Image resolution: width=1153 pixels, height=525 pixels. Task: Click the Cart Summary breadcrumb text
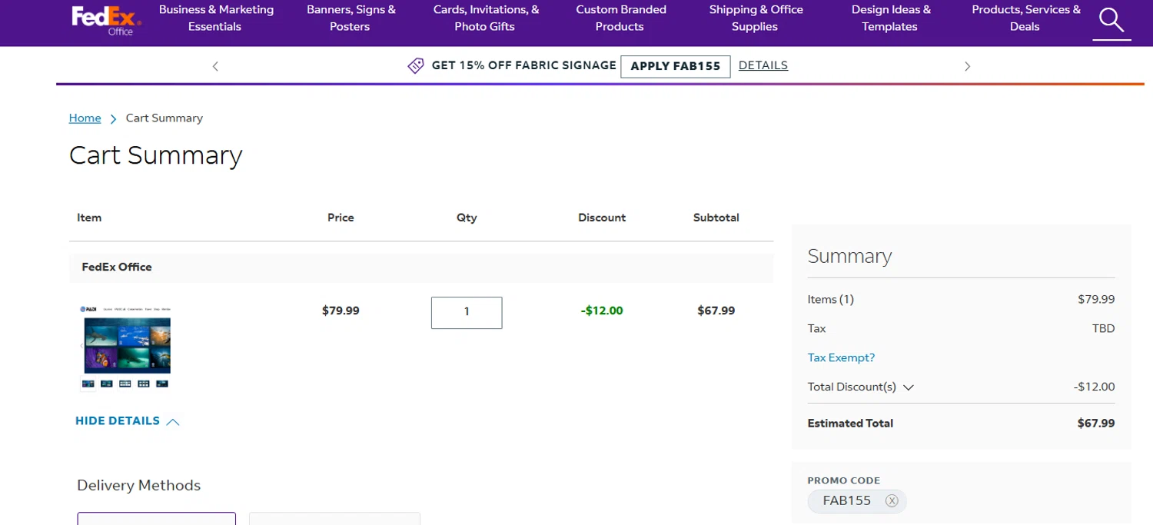coord(164,118)
